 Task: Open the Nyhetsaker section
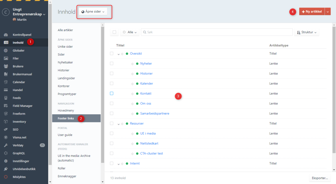(x=65, y=62)
